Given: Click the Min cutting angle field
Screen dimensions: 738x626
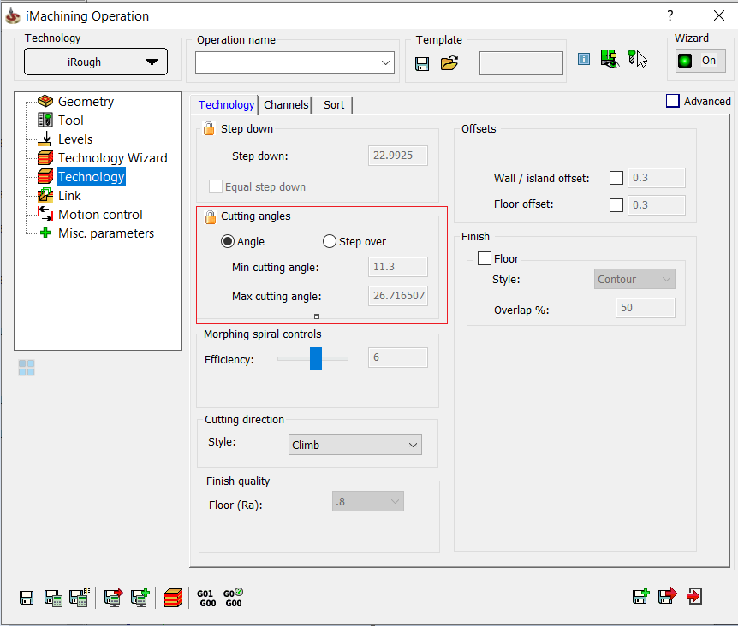Looking at the screenshot, I should [x=398, y=267].
